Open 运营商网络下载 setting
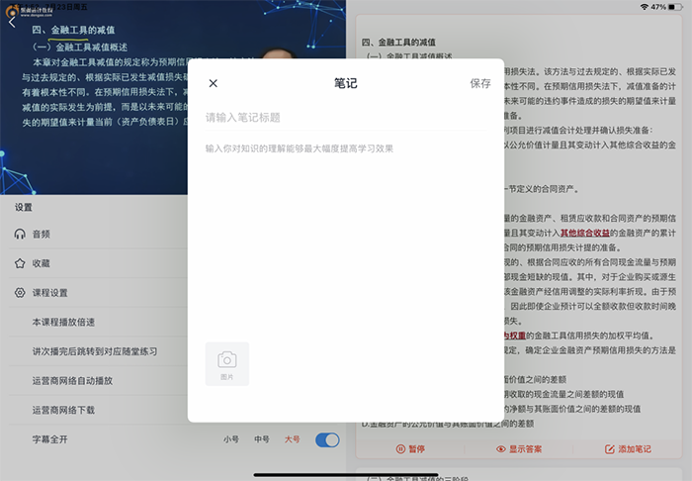The image size is (692, 481). pos(63,410)
